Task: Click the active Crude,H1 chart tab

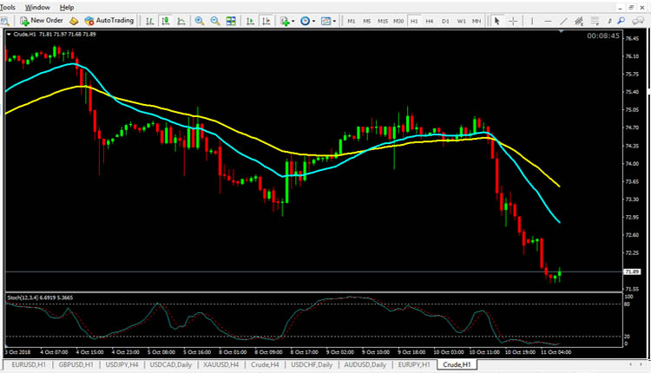Action: pyautogui.click(x=457, y=364)
